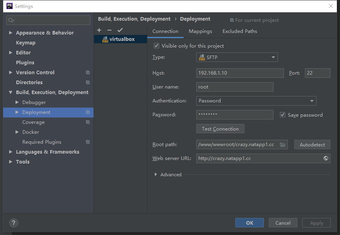Click the search magnifier icon

pyautogui.click(x=11, y=20)
